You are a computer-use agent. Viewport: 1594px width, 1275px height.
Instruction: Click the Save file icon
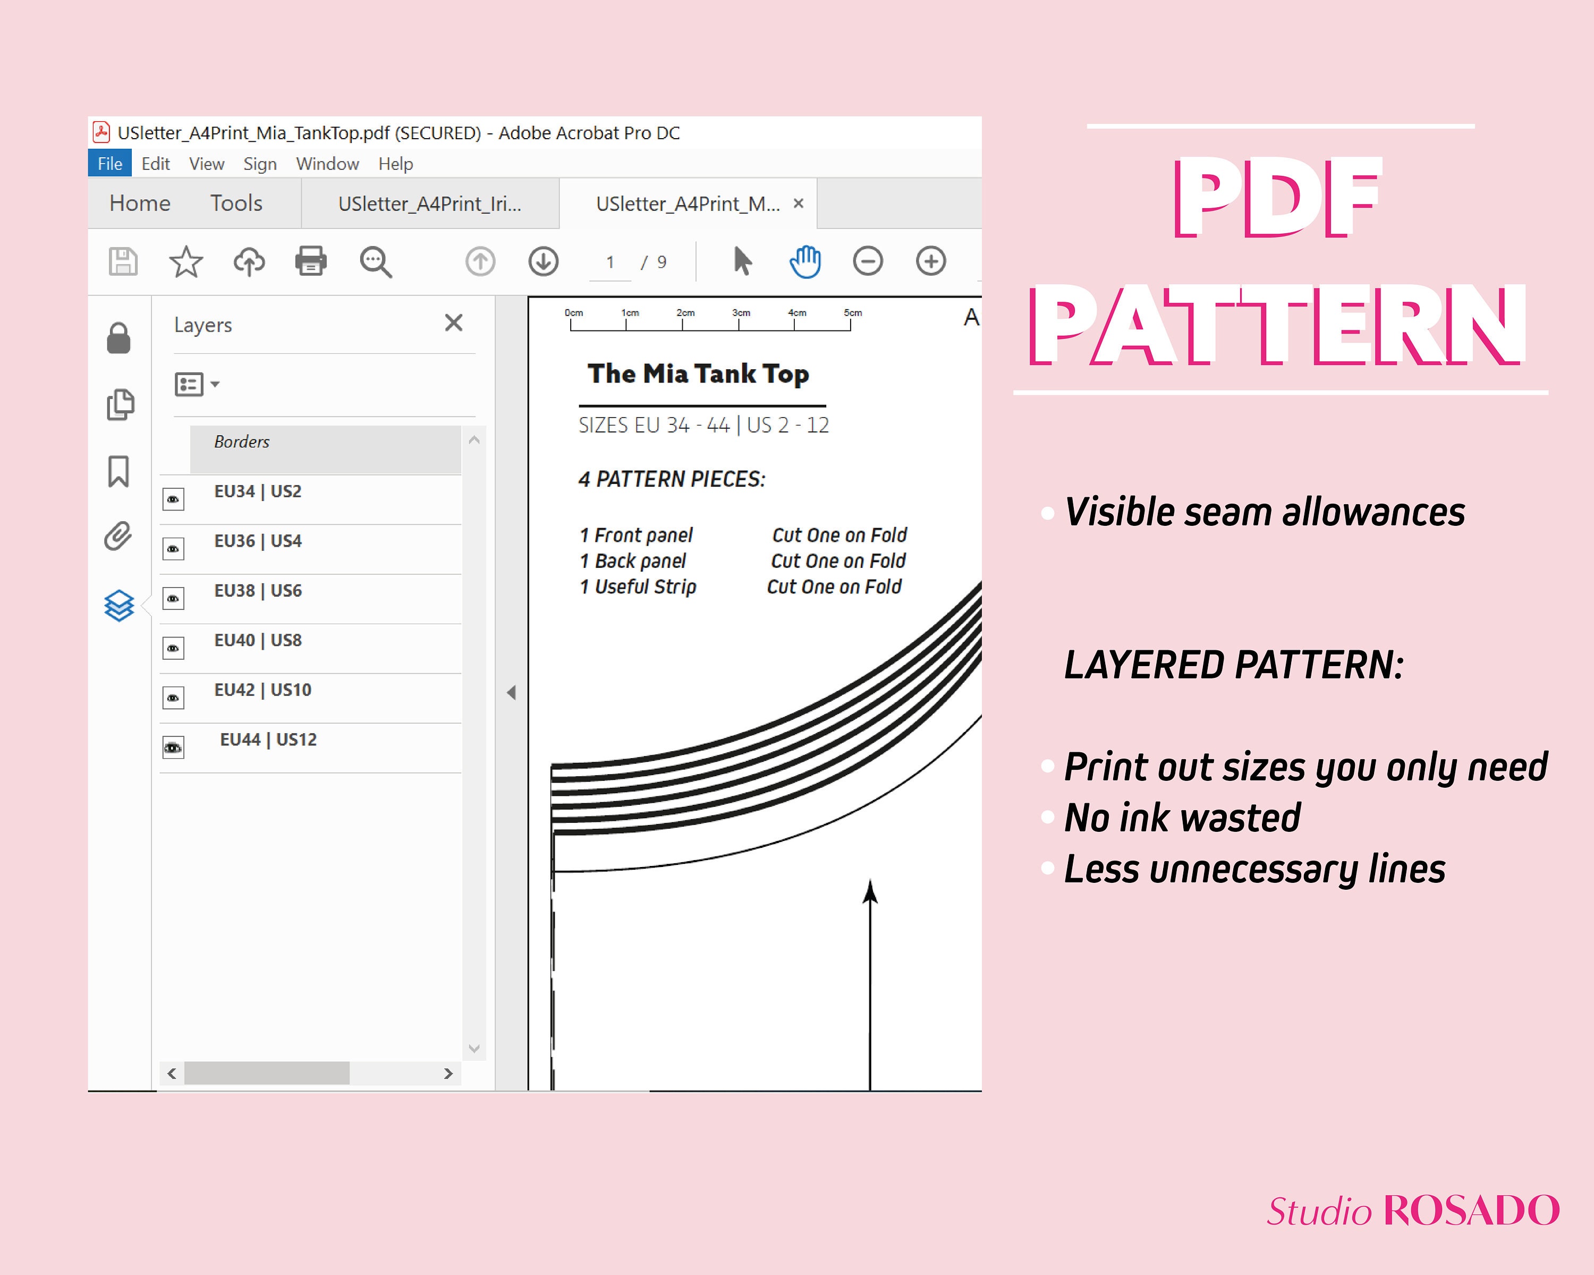(123, 262)
